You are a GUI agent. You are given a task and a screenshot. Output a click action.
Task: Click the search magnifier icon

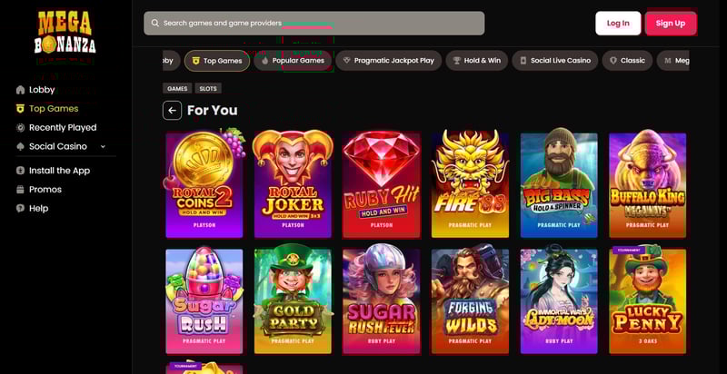click(x=155, y=23)
